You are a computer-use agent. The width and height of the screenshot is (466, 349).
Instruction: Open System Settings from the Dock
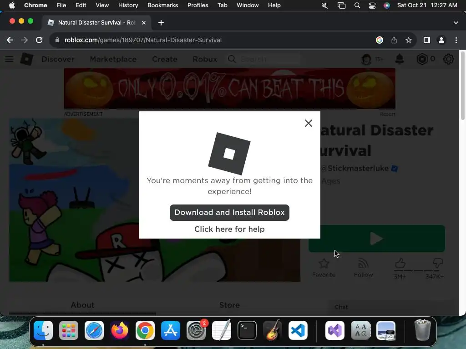point(196,330)
